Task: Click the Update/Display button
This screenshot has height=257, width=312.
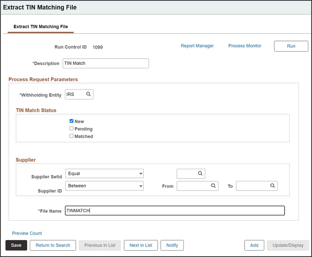Action: [x=288, y=245]
